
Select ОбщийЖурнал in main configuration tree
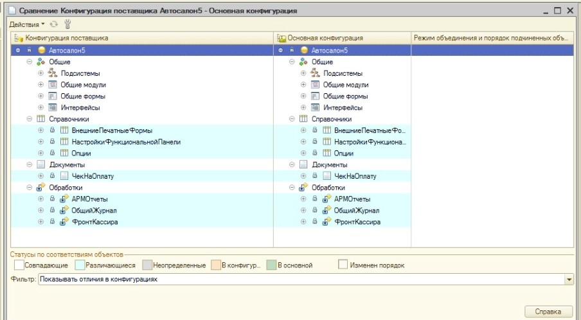[356, 211]
